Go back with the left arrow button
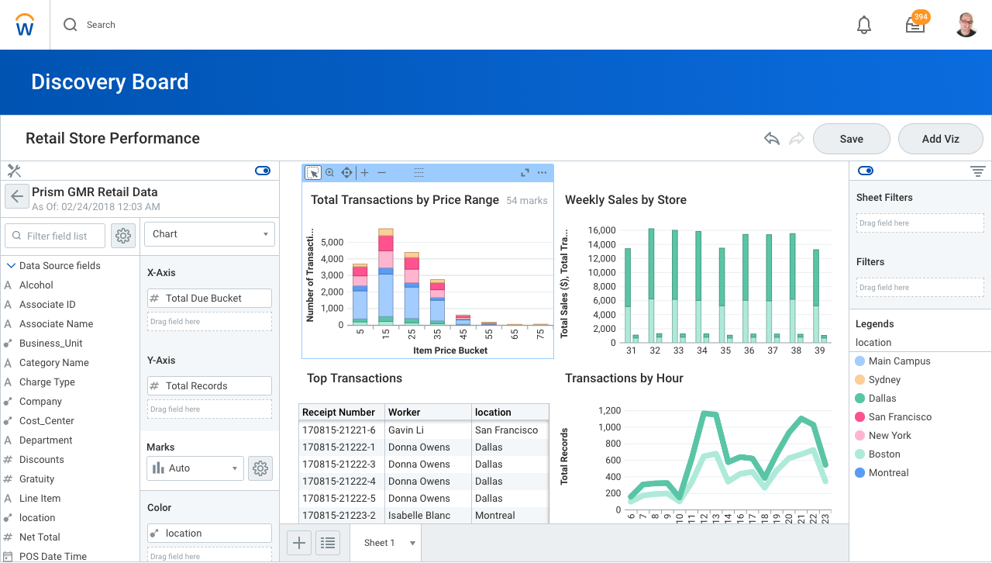The height and width of the screenshot is (563, 992). click(17, 197)
